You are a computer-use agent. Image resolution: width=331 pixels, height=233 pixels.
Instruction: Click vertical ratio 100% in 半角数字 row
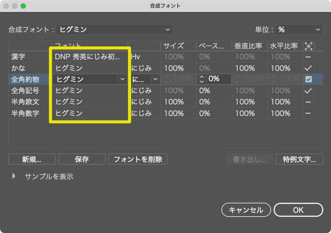(245, 113)
